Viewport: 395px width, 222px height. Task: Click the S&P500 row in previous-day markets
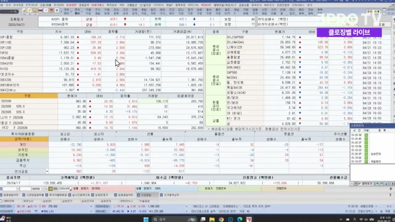232,73
